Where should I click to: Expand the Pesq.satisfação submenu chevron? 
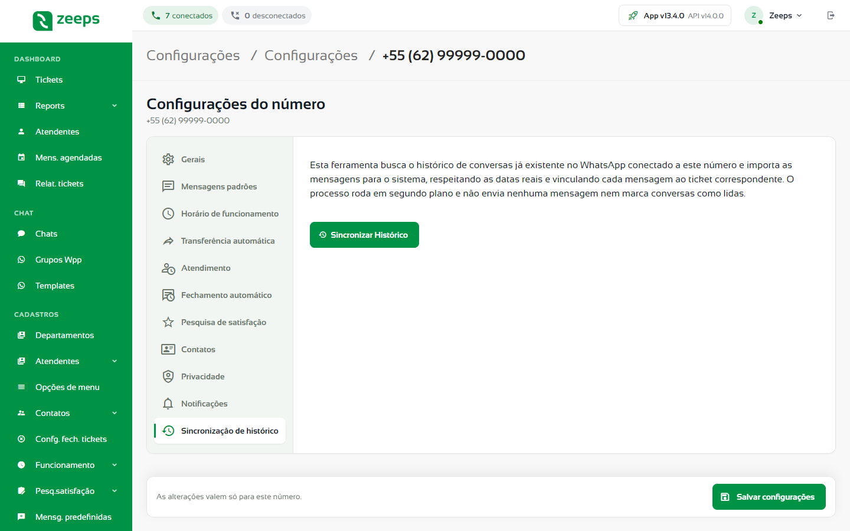click(x=115, y=491)
